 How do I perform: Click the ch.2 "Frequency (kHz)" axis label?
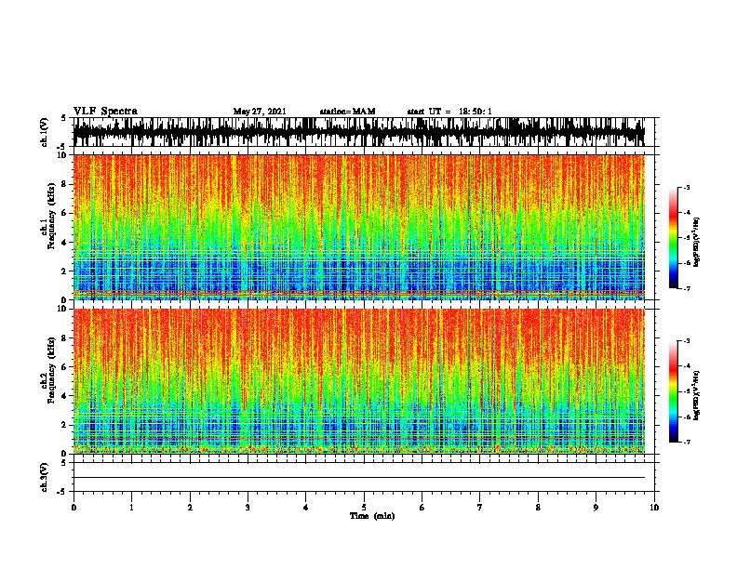pos(51,370)
